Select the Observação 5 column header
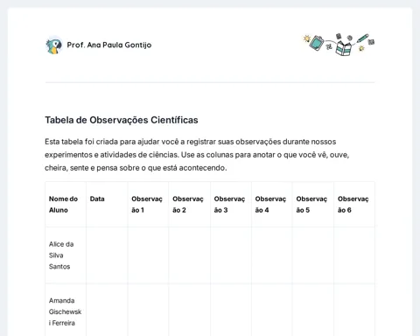This screenshot has height=336, width=420. click(x=313, y=205)
